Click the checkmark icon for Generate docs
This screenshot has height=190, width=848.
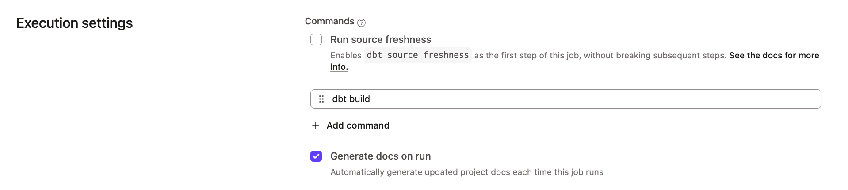(316, 156)
